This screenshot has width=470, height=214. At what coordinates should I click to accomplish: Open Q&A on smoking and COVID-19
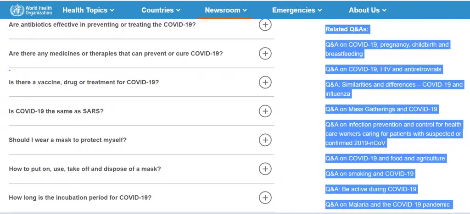coord(369,174)
